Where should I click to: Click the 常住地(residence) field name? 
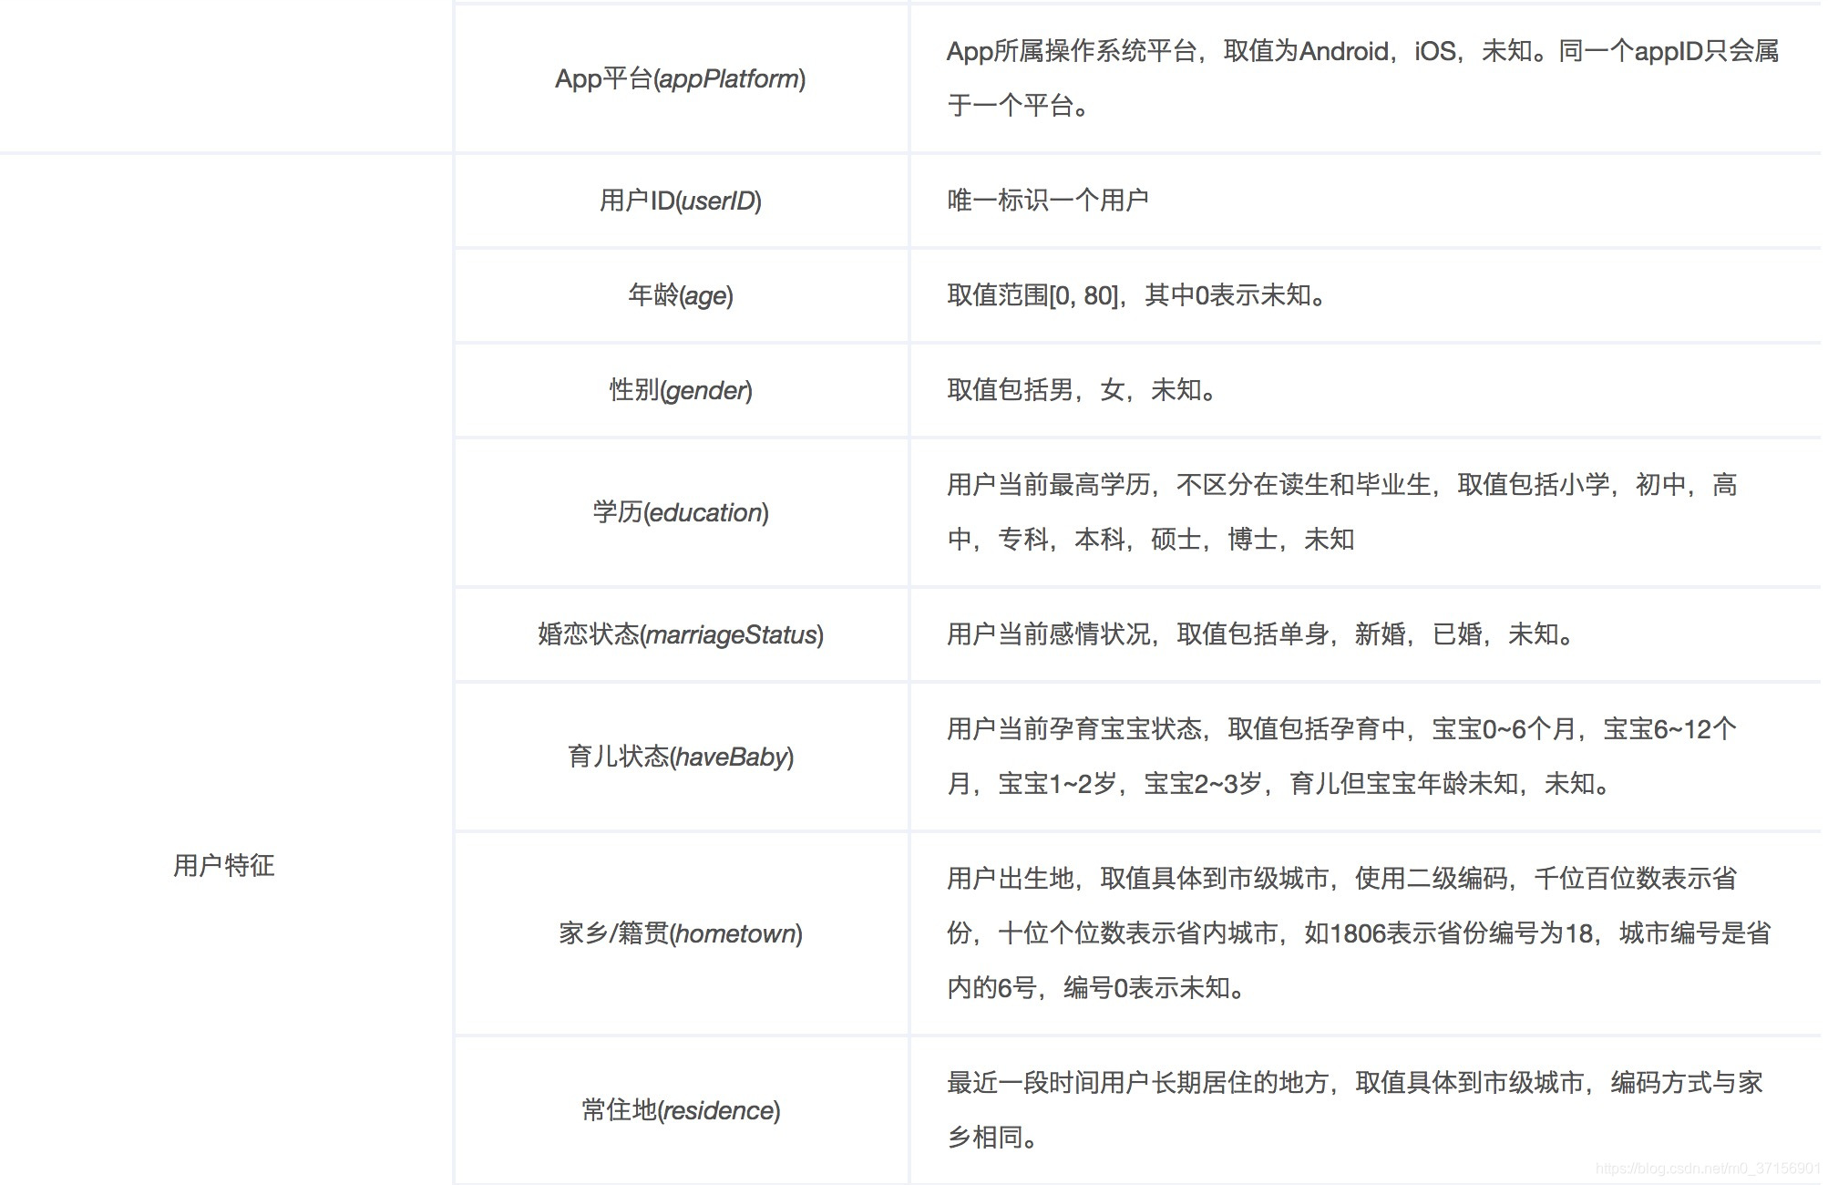click(681, 1110)
